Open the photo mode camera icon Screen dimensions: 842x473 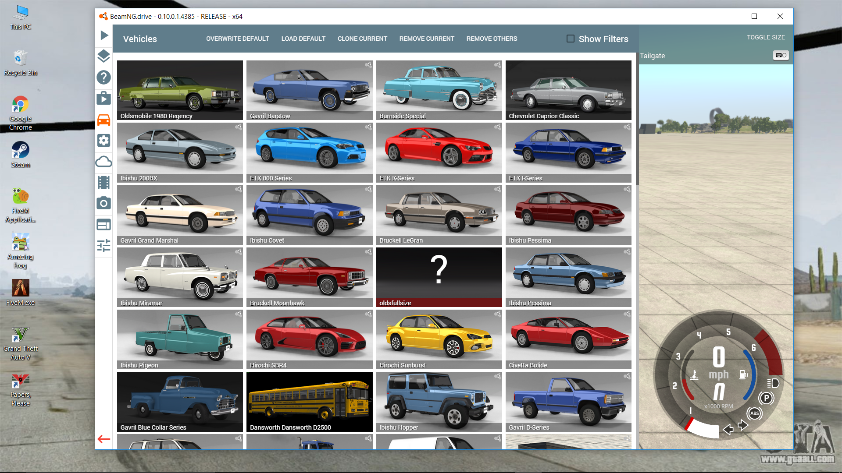point(103,203)
